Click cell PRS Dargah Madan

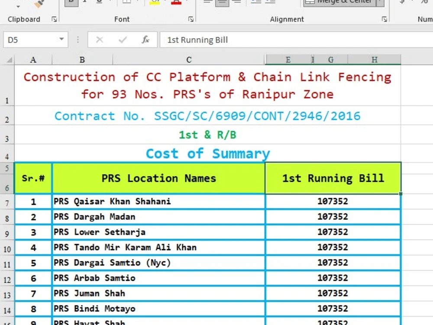(158, 217)
